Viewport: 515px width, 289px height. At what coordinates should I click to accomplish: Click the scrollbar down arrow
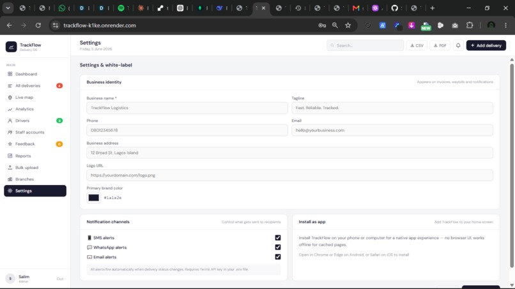click(x=512, y=285)
